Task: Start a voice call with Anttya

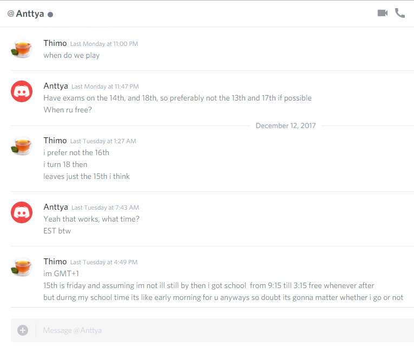Action: tap(400, 13)
